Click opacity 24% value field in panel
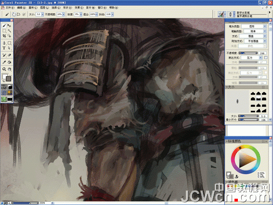The image size is (273, 205). 262,53
